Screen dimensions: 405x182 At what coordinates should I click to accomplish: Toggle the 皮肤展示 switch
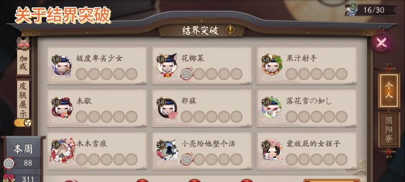(x=23, y=123)
